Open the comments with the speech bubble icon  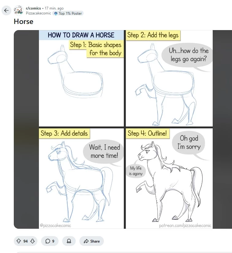[48, 241]
